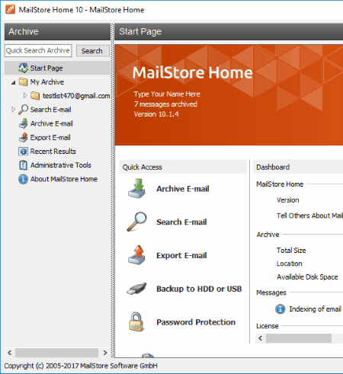Click the sidebar horizontal scrollbar right arrow
Image resolution: width=343 pixels, height=374 pixels.
105,353
